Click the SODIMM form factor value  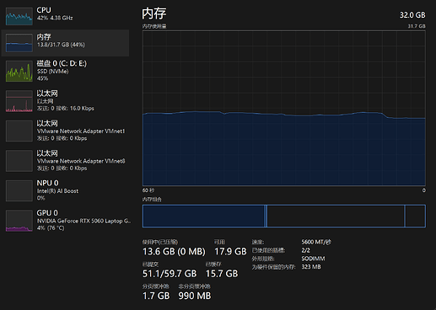click(313, 259)
